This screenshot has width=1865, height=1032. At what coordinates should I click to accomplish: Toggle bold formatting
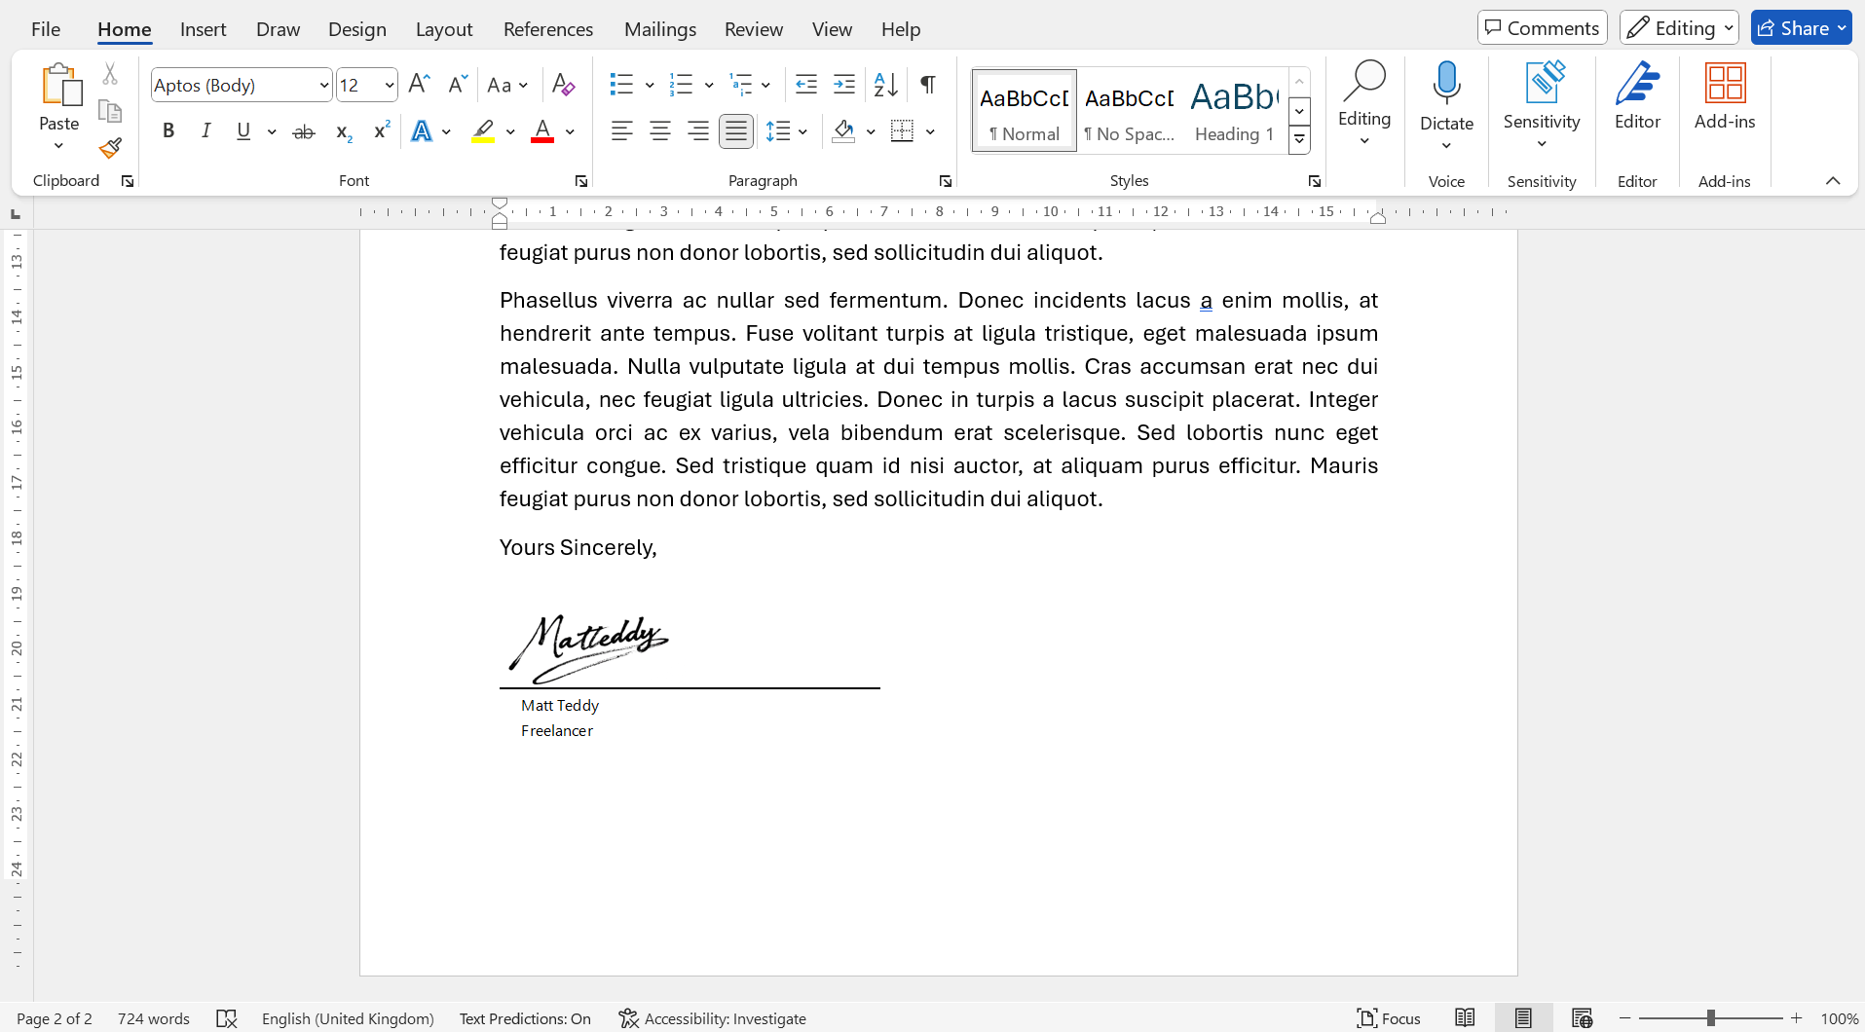pyautogui.click(x=168, y=130)
